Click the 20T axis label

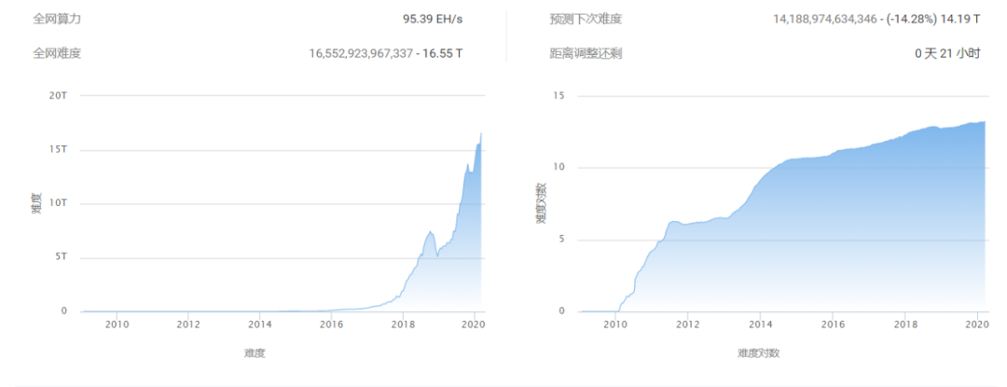click(x=59, y=95)
